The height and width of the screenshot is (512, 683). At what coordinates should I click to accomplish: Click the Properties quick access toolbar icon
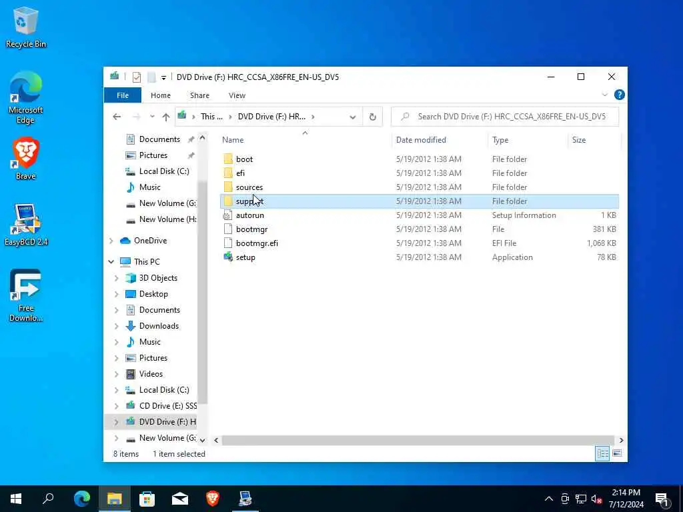[136, 77]
